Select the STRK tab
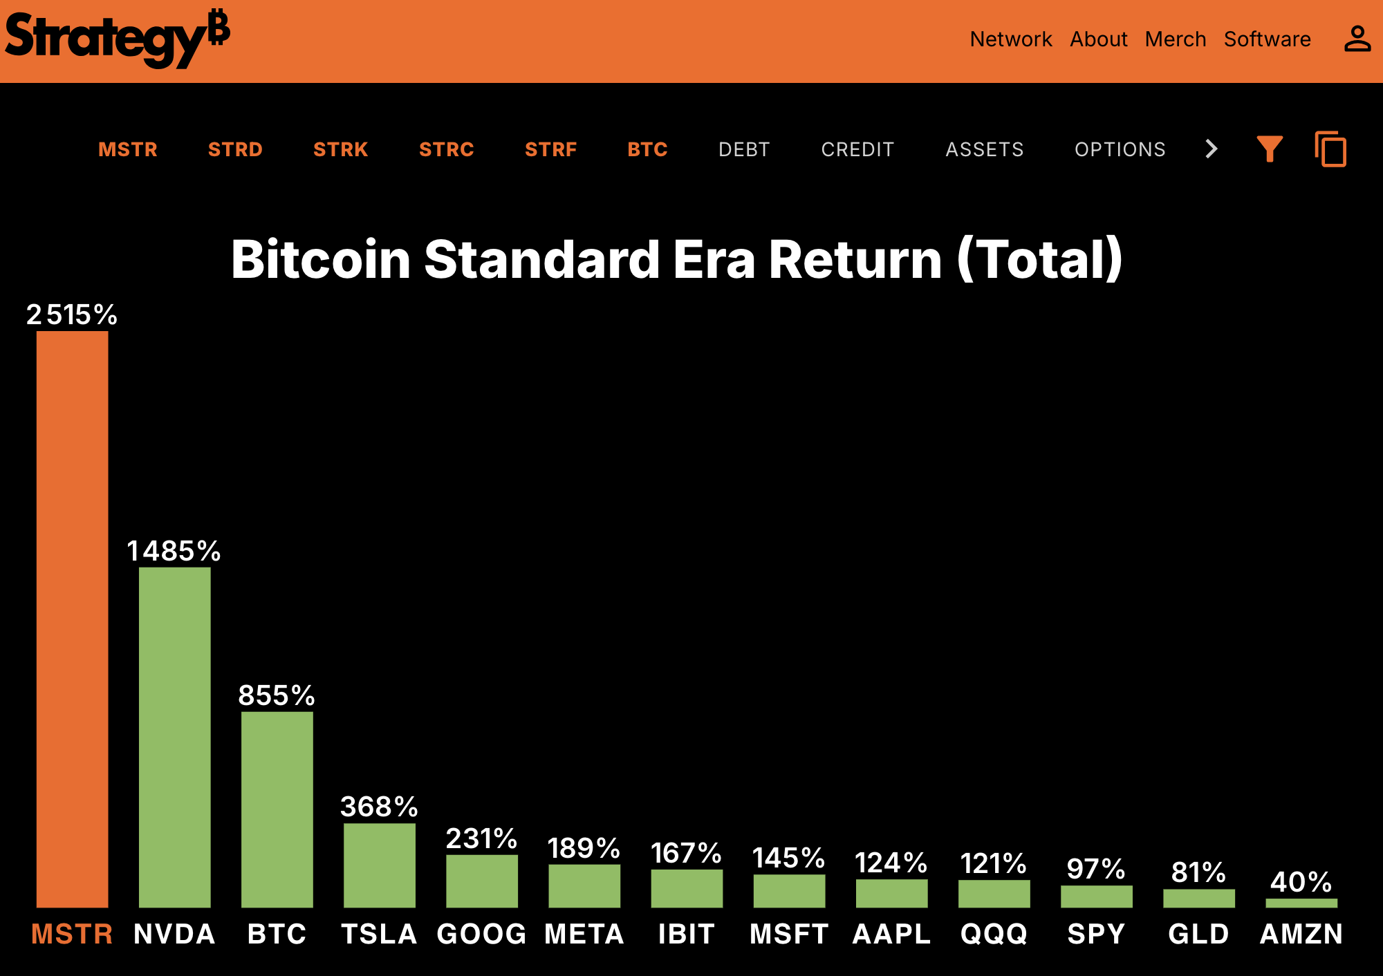1383x976 pixels. pos(340,149)
